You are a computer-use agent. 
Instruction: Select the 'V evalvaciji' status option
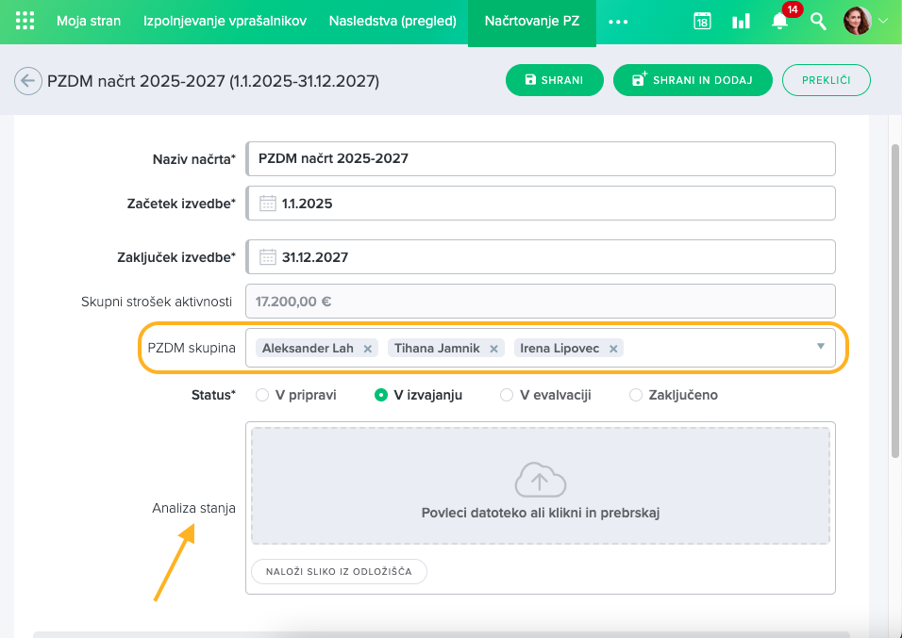coord(507,396)
